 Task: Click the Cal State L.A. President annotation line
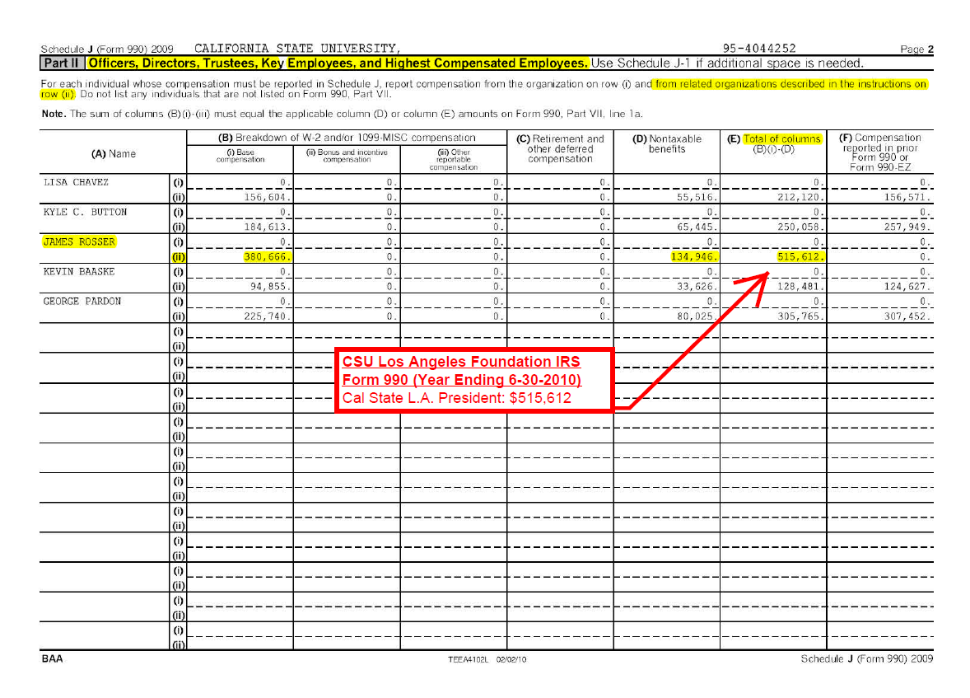pos(456,398)
